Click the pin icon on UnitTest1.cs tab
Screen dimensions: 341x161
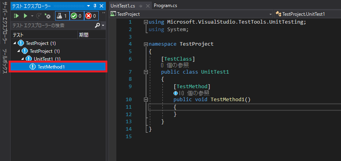click(x=140, y=6)
